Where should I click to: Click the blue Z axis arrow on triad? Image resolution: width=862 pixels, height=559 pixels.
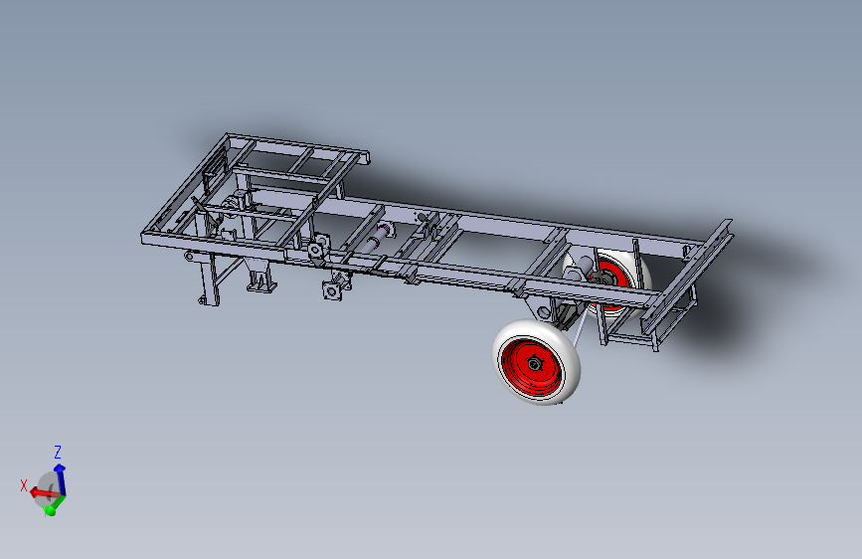tap(60, 478)
